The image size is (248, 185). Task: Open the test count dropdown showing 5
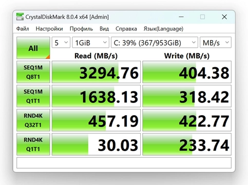tap(61, 42)
